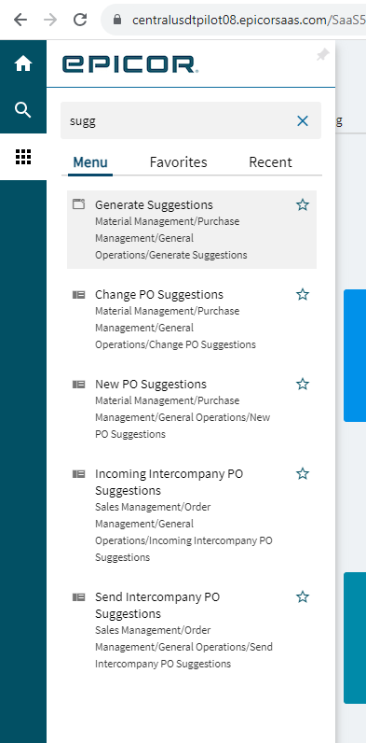Switch to the Favorites tab
Viewport: 366px width, 743px height.
(178, 162)
